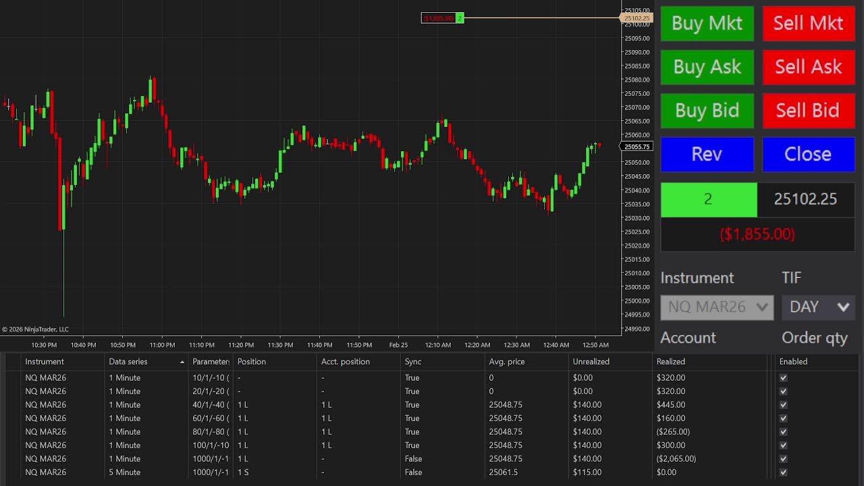Click the avg. price 25061.5 cell

(527, 473)
